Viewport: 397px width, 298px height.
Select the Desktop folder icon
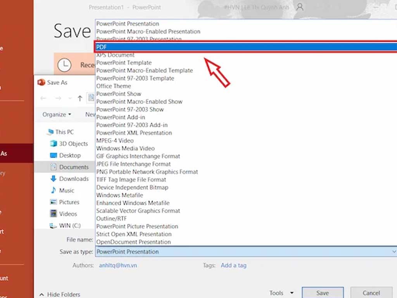click(54, 155)
